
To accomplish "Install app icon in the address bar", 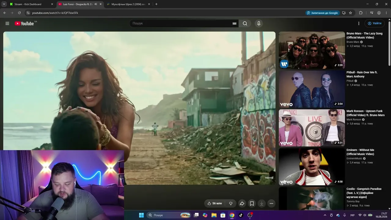I will click(344, 13).
